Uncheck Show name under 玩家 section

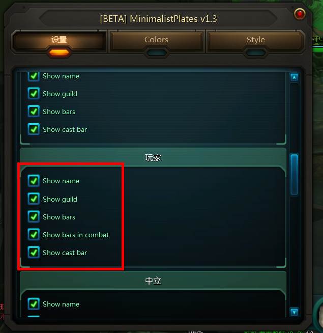pyautogui.click(x=34, y=181)
